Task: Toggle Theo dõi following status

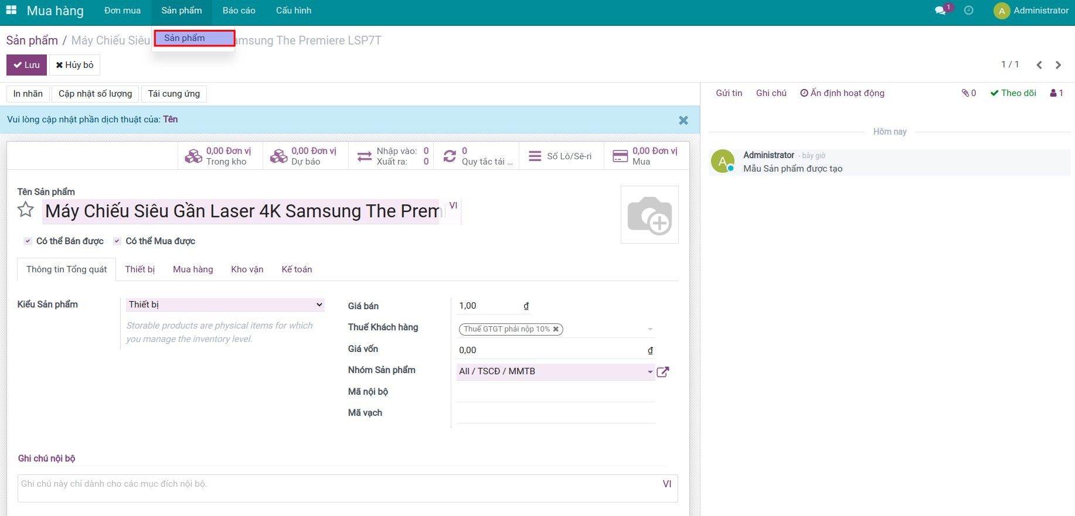Action: (x=1013, y=93)
